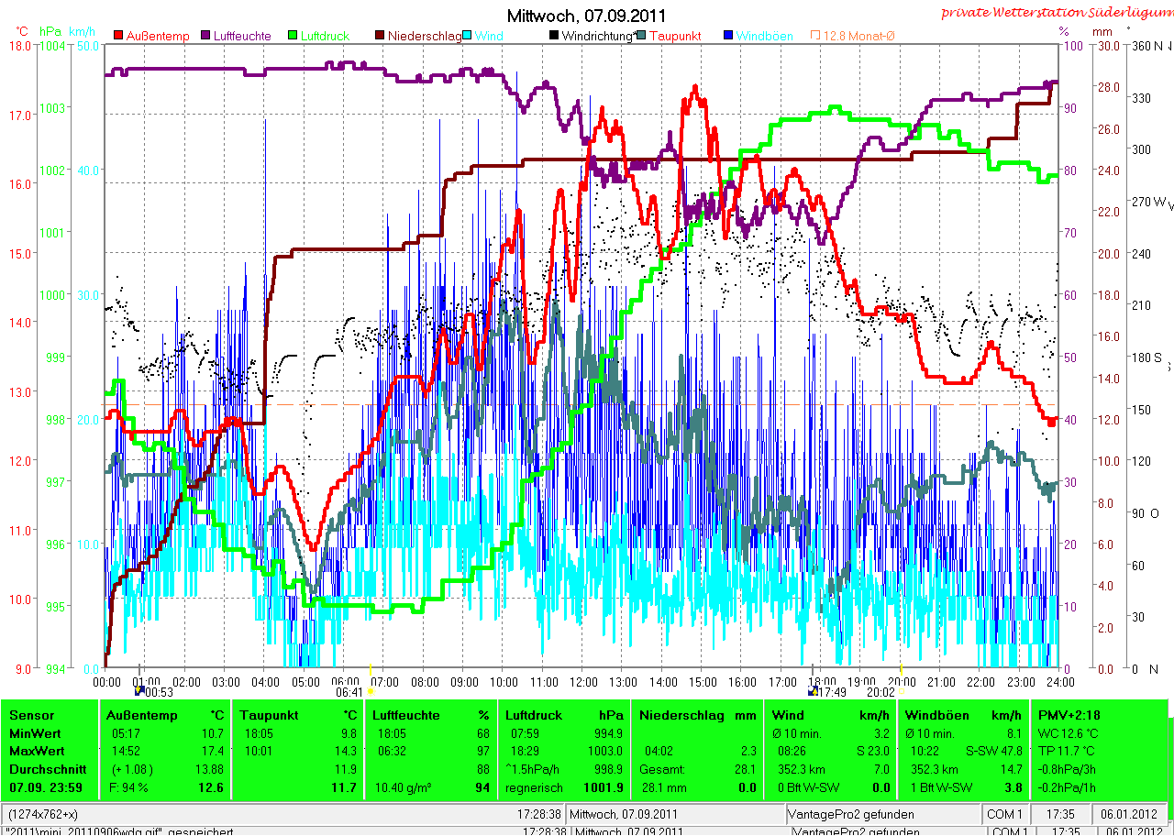Click the blue Windböen legend square

[727, 36]
